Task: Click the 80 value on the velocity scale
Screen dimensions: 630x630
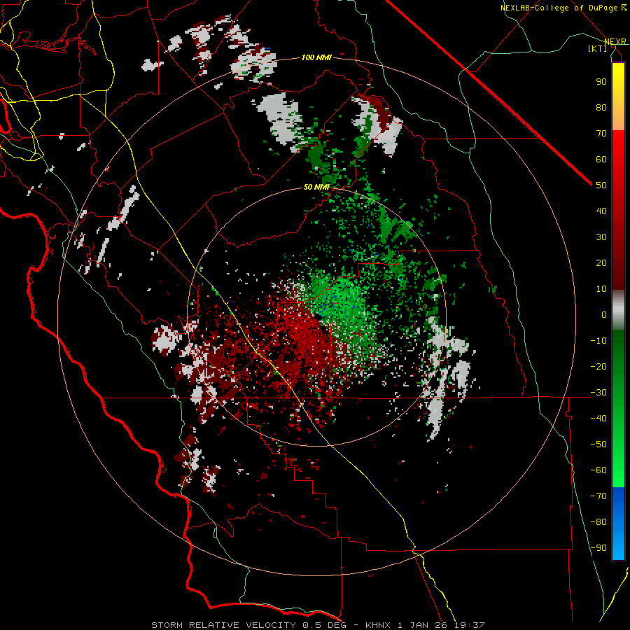Action: 601,107
